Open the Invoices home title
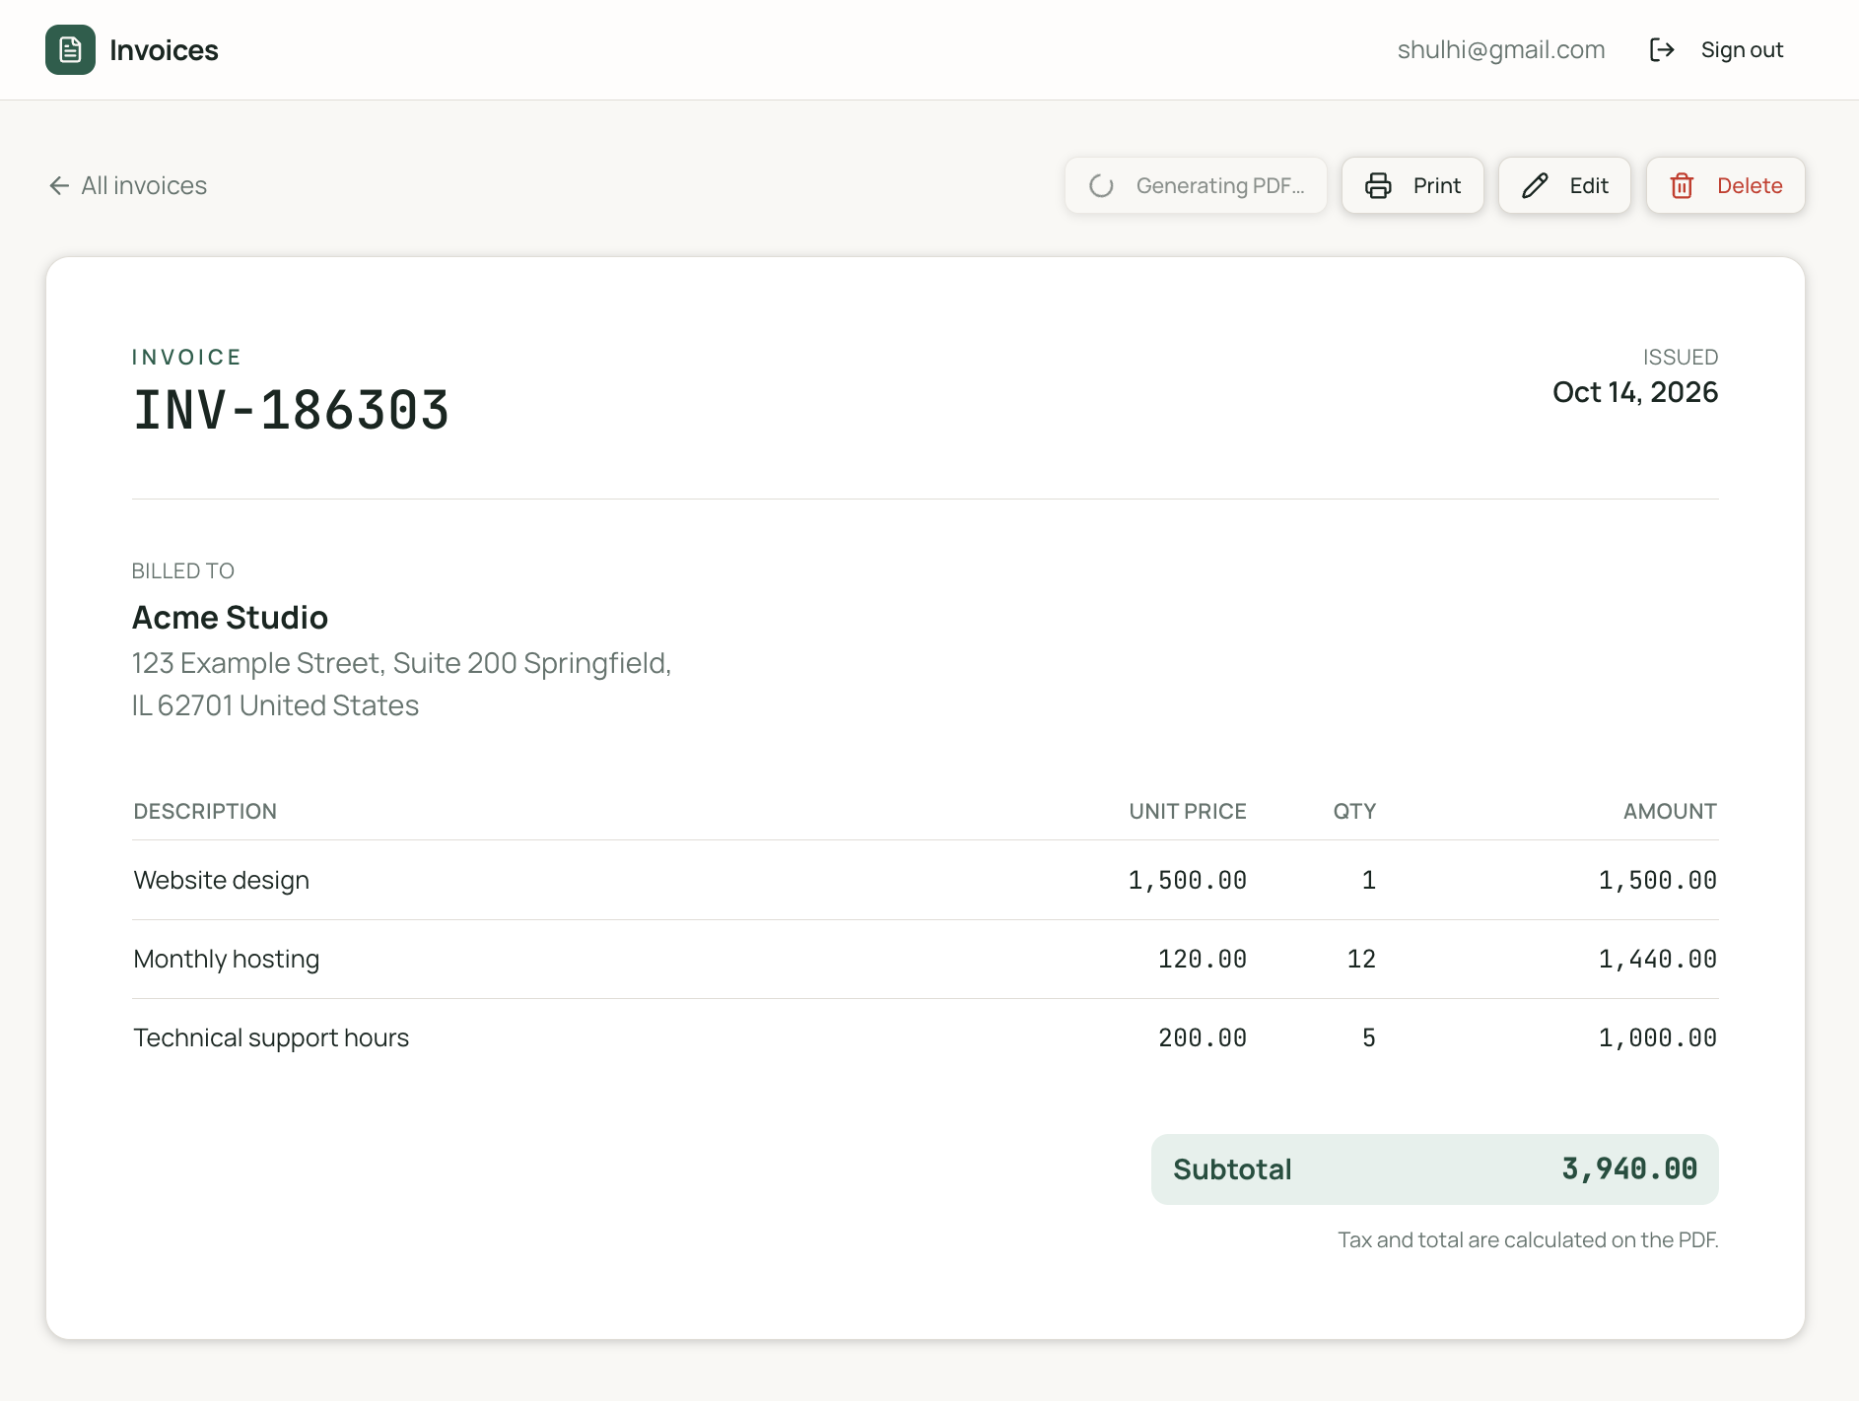This screenshot has height=1401, width=1859. pos(164,50)
